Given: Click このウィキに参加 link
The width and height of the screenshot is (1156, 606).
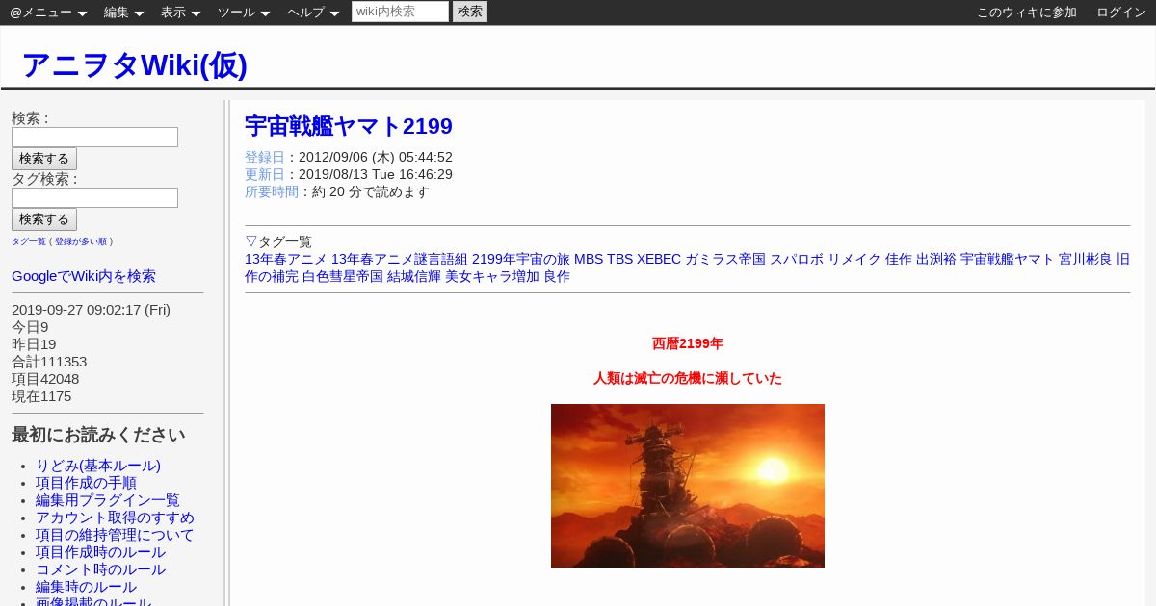Looking at the screenshot, I should (1027, 13).
